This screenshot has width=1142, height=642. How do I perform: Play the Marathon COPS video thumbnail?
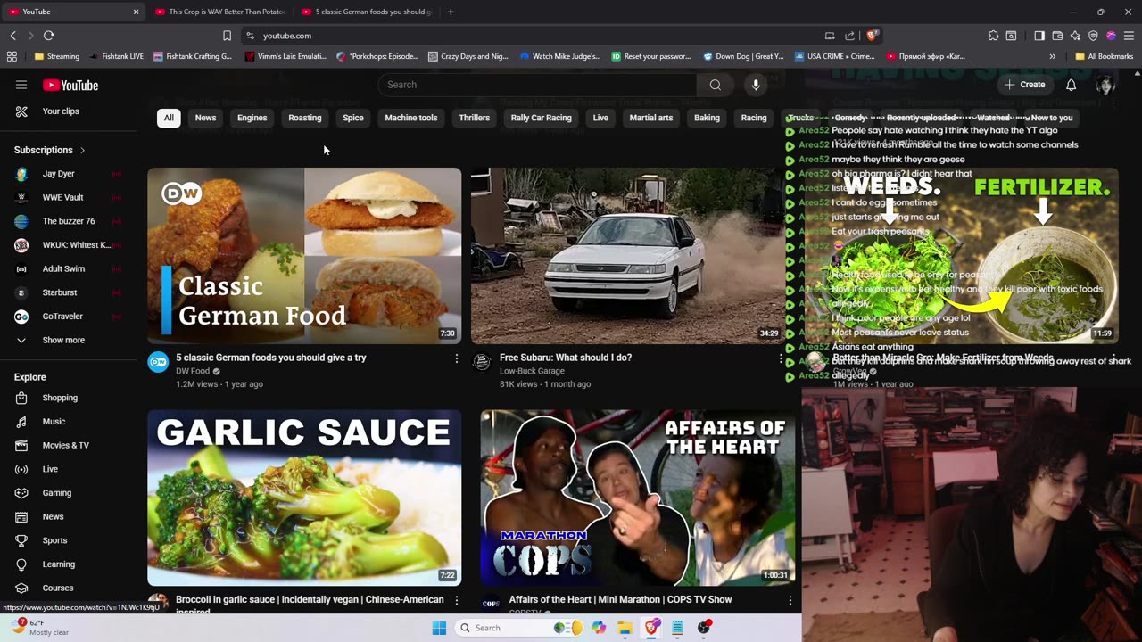click(x=638, y=498)
